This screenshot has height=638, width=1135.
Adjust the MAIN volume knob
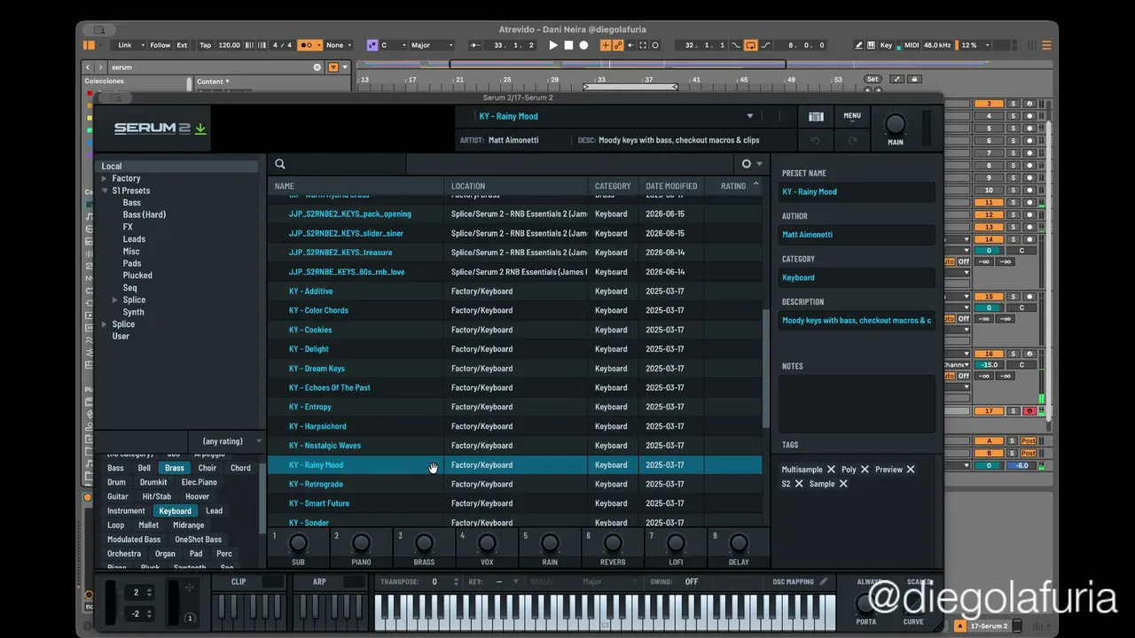(x=896, y=124)
